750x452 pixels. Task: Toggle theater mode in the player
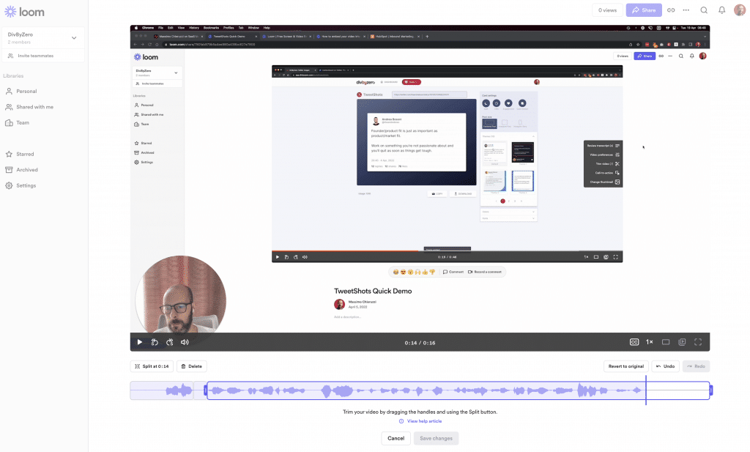[x=666, y=342]
